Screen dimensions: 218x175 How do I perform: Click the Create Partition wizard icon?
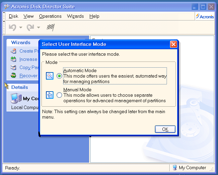click(13, 51)
